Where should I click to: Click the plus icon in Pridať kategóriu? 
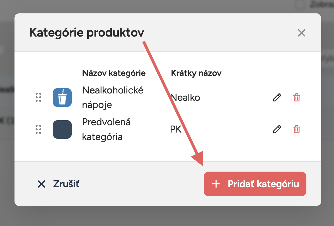coord(216,184)
